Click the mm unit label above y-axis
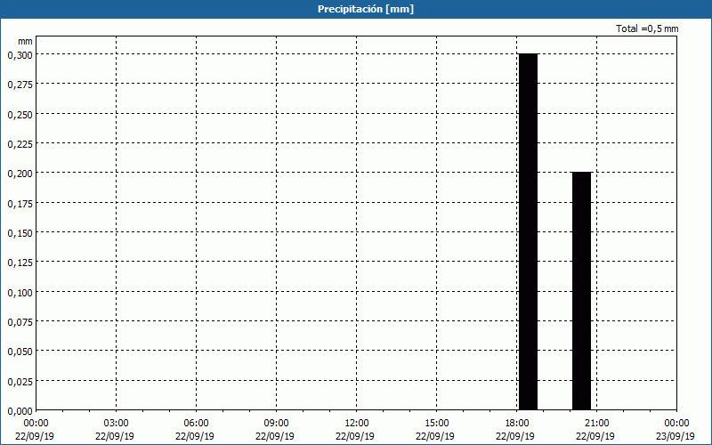712x445 pixels. (25, 41)
